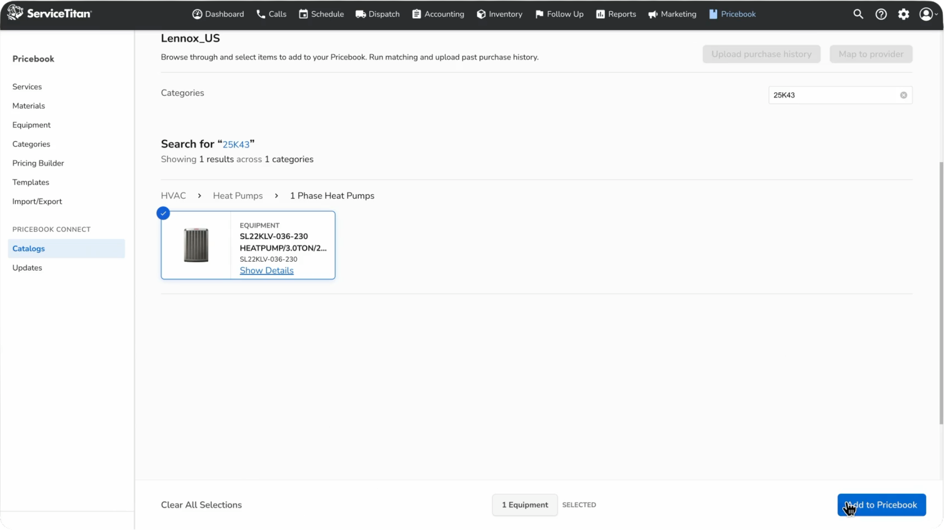Click the Schedule calendar icon
This screenshot has width=945, height=531.
(303, 14)
